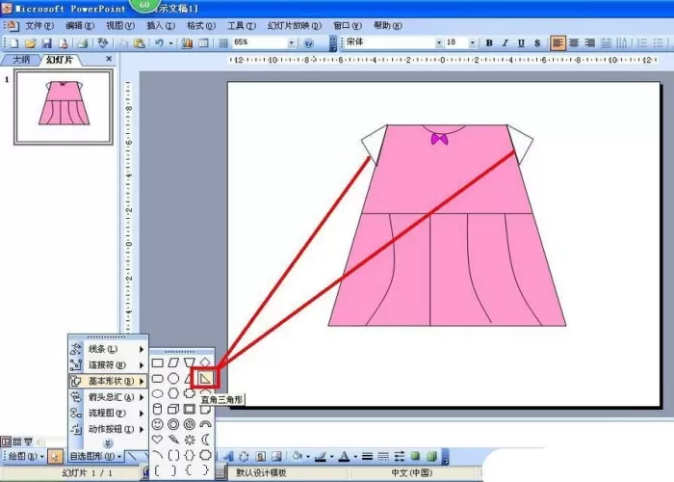
Task: Open the Undo history dropdown arrow
Action: [x=170, y=43]
